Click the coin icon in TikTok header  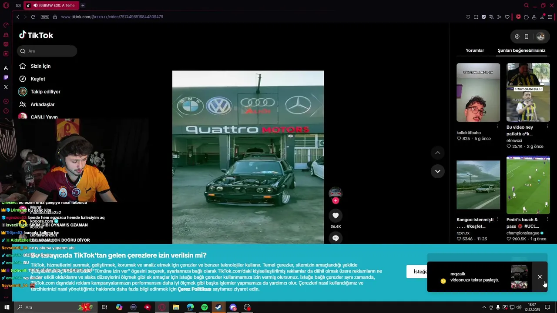click(x=517, y=37)
